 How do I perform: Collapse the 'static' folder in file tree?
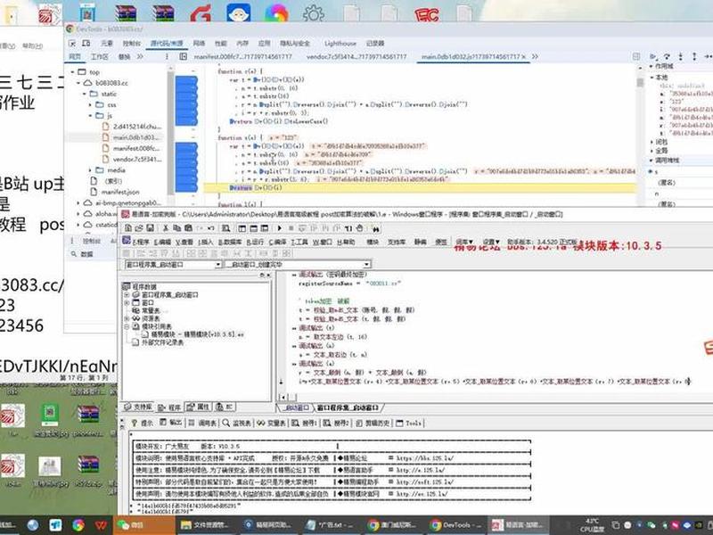tap(85, 94)
